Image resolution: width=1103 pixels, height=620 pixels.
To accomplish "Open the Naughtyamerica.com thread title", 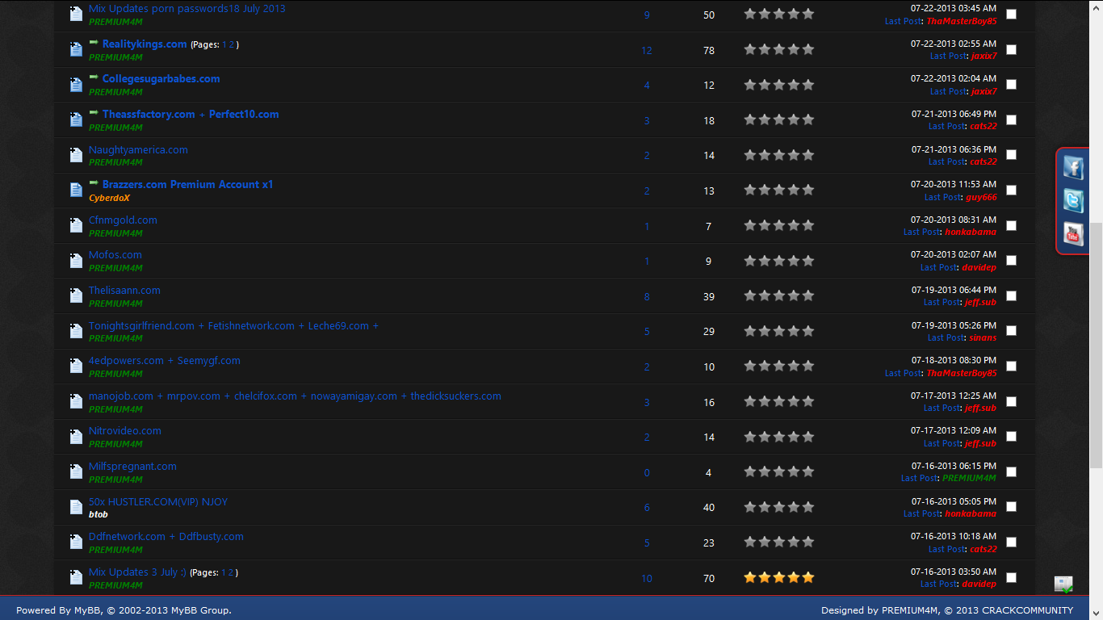I will pos(138,149).
